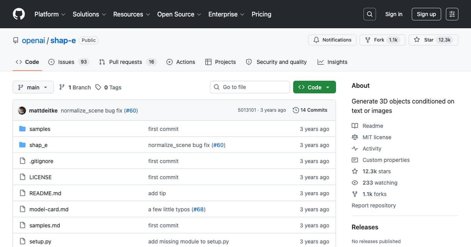Click the samples folder icon
Screen dimensions: 471x247
(22, 129)
